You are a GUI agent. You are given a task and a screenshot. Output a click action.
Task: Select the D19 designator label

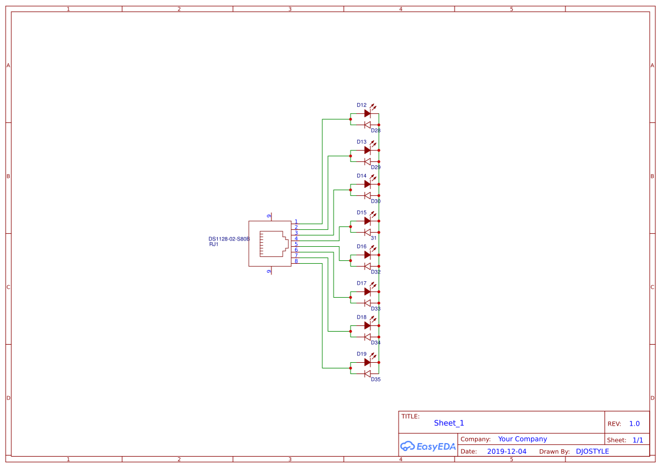tap(362, 354)
